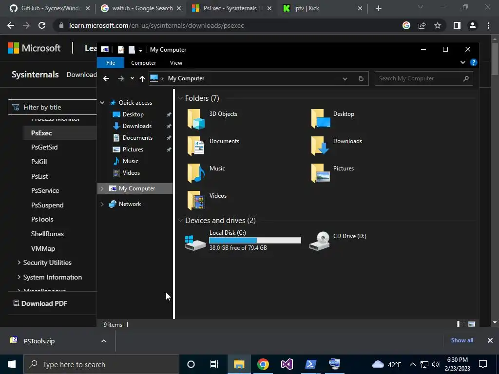Select the CD Drive (D:) icon
499x374 pixels.
pyautogui.click(x=338, y=241)
